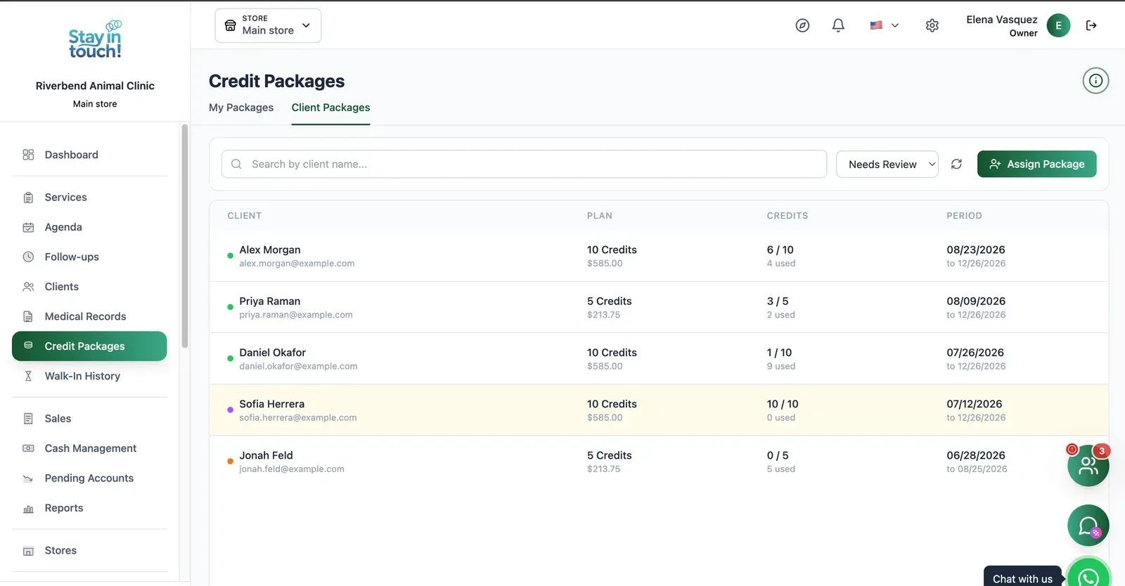The height and width of the screenshot is (586, 1125).
Task: Click the CREDITS column header
Action: tap(787, 216)
